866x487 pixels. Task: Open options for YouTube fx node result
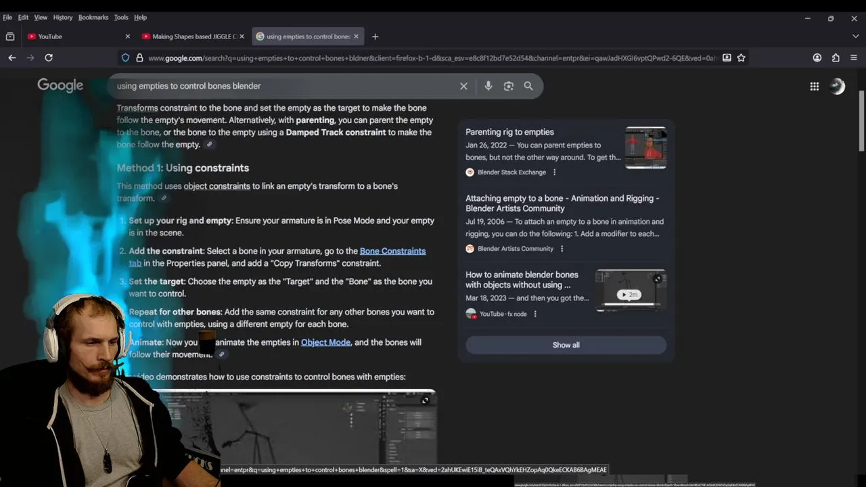[x=535, y=314]
